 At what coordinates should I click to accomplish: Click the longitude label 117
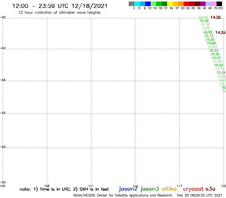pos(180,186)
